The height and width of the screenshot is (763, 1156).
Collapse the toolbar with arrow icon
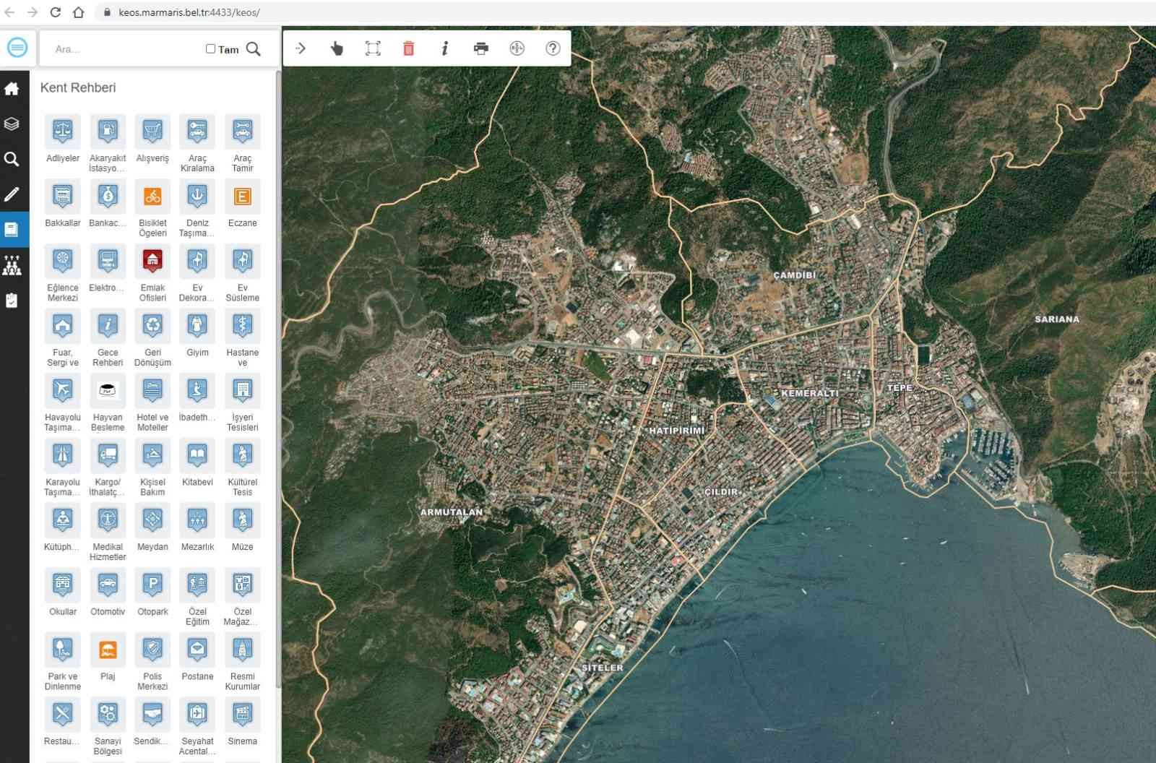[x=301, y=48]
